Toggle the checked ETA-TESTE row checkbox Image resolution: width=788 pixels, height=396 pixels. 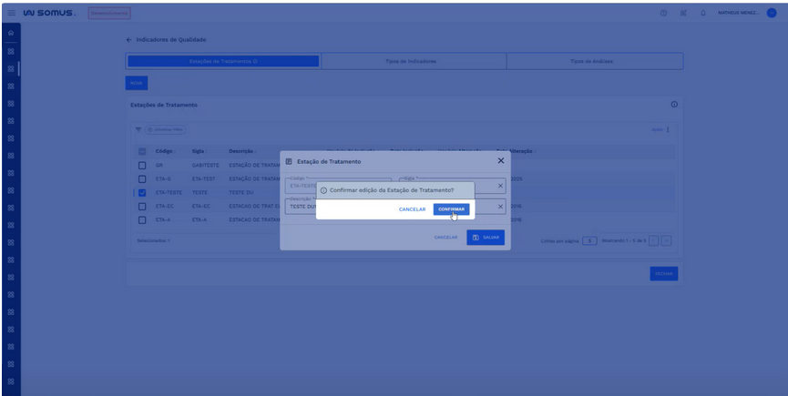point(141,193)
